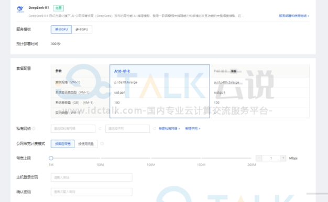Image resolution: width=328 pixels, height=202 pixels.
Task: Click the 300 秒 deployment time value
Action: point(56,44)
